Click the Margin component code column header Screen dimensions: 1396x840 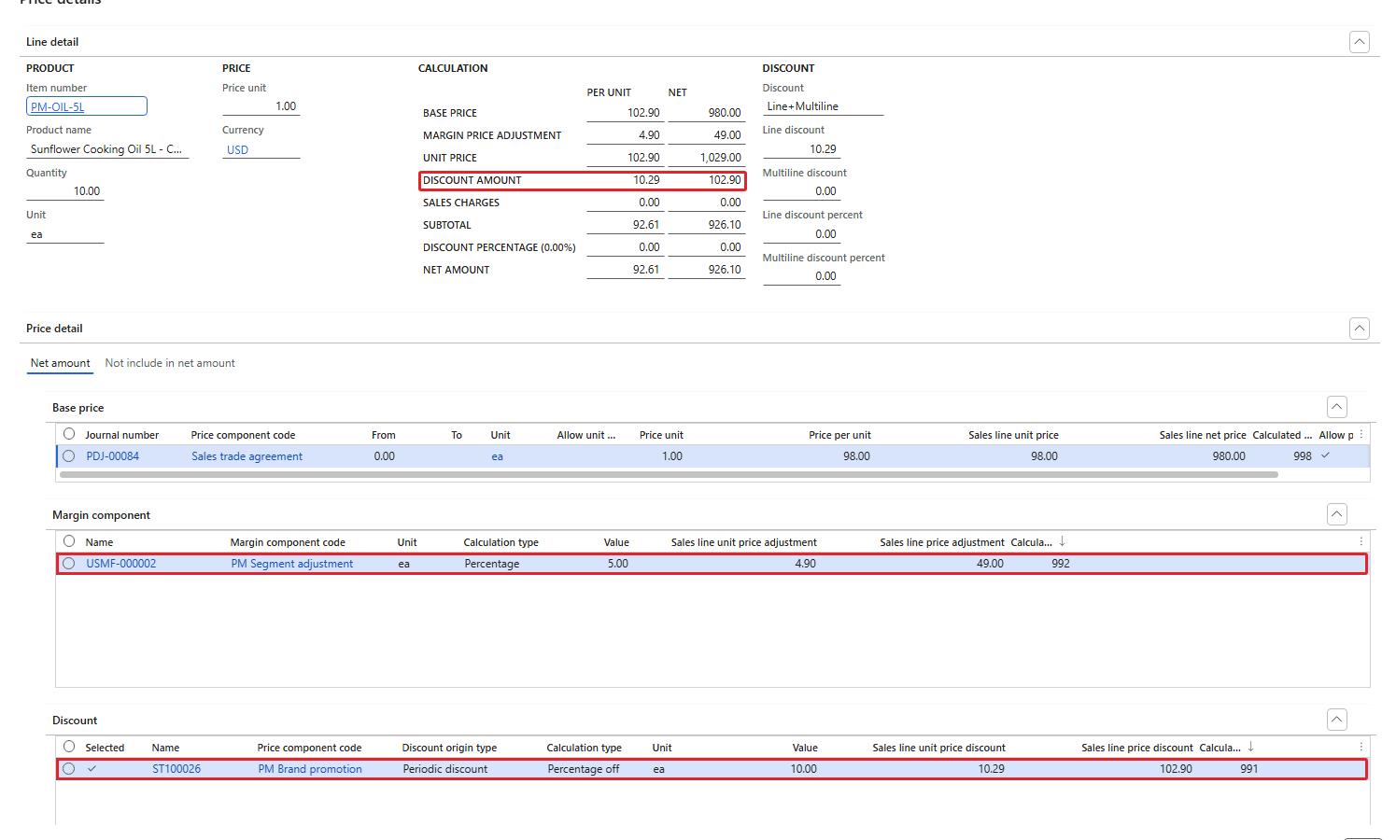pyautogui.click(x=288, y=542)
